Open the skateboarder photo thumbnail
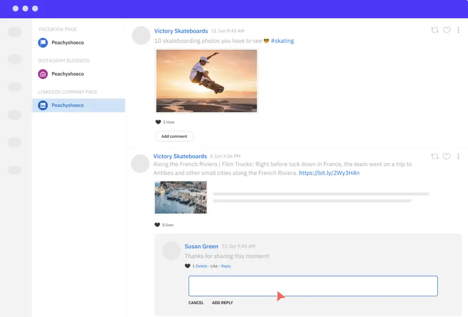 207,80
